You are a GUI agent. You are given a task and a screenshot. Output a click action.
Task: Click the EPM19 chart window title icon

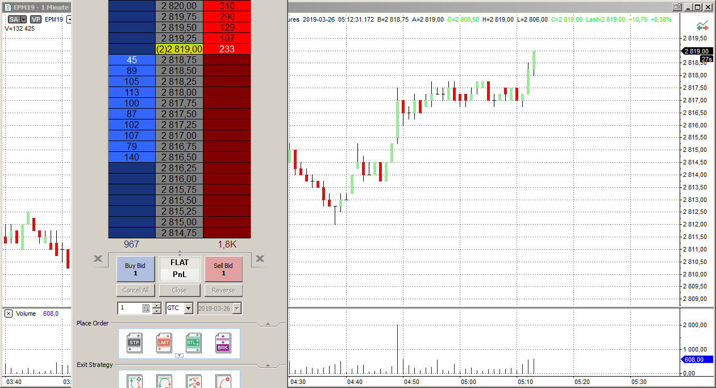pos(7,7)
